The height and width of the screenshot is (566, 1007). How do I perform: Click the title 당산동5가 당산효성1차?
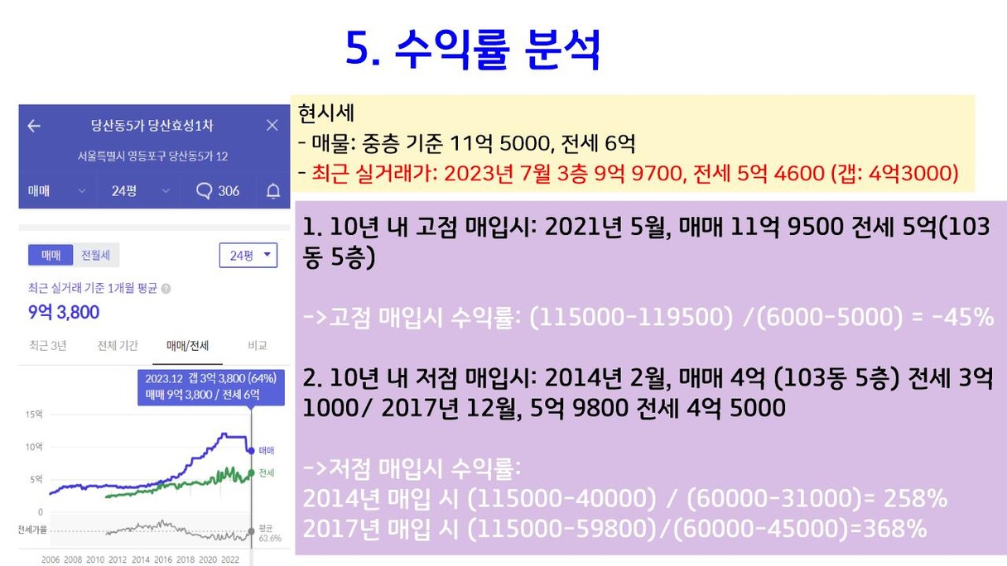click(152, 126)
